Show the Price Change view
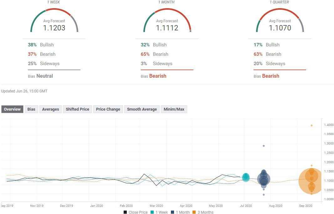334x214 pixels. point(108,109)
